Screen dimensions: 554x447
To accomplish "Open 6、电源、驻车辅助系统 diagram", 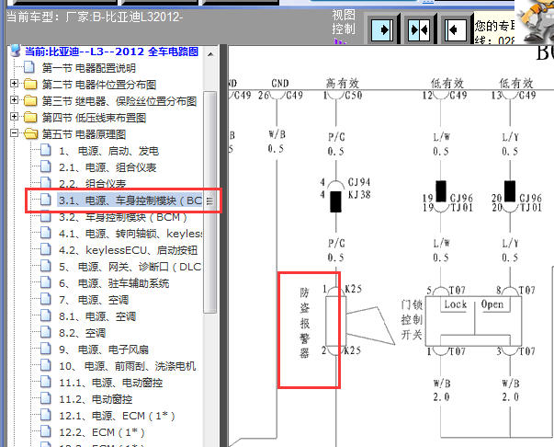I will [x=114, y=283].
